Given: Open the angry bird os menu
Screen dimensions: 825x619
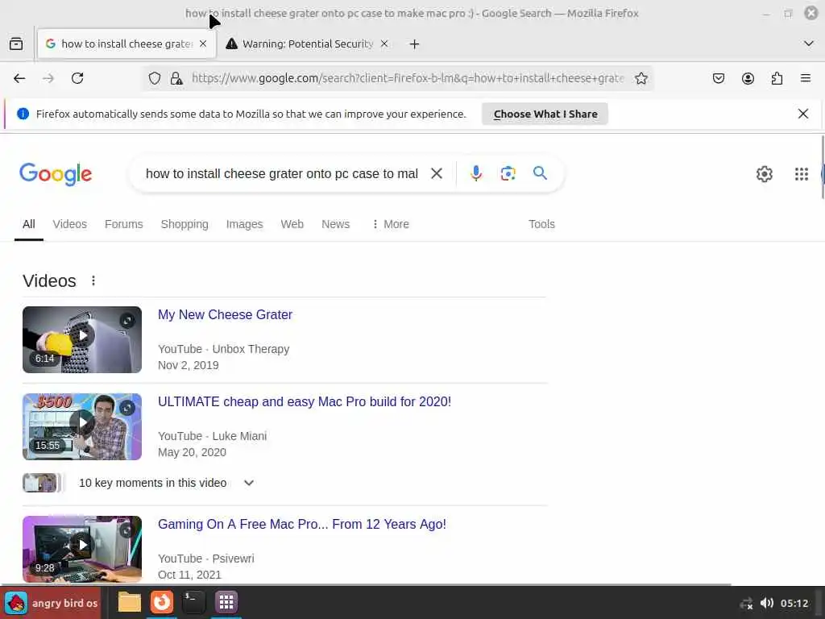Looking at the screenshot, I should (52, 603).
